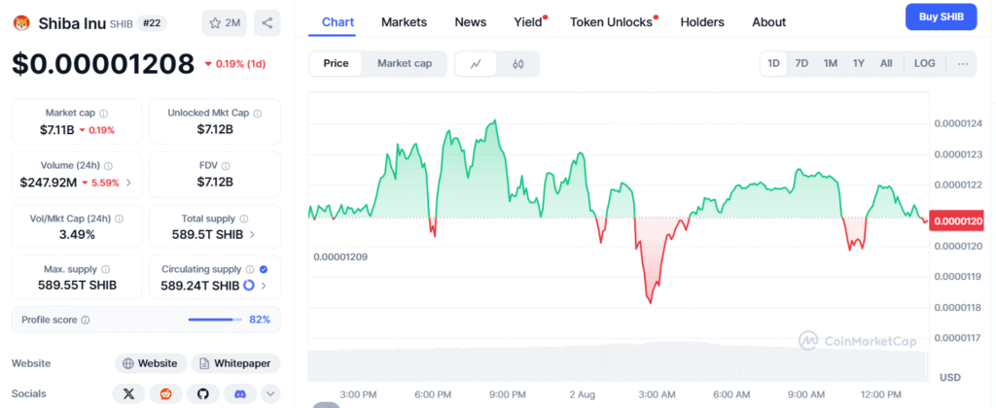
Task: Show Volume (24h) info icon
Action: click(x=108, y=165)
